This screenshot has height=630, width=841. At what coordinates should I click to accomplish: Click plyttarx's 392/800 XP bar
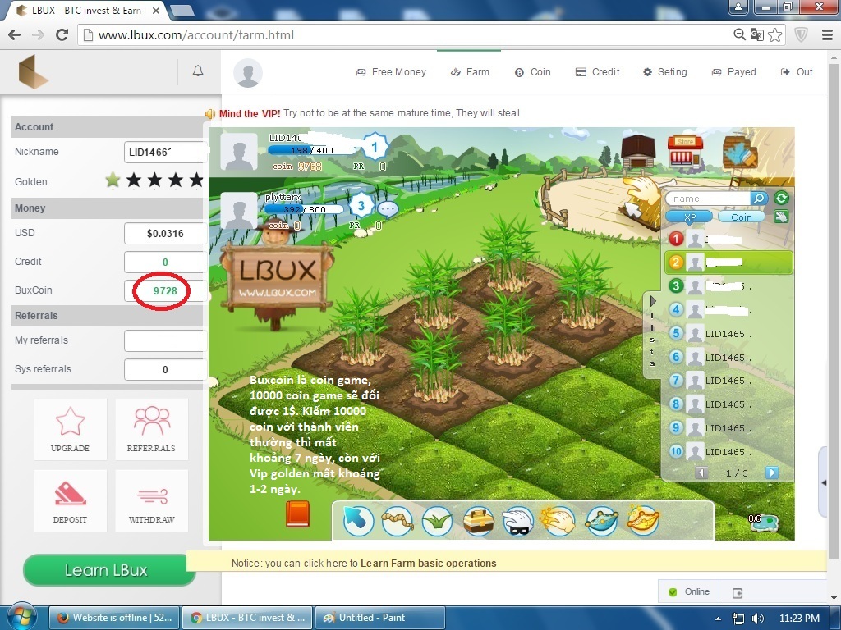[x=303, y=209]
